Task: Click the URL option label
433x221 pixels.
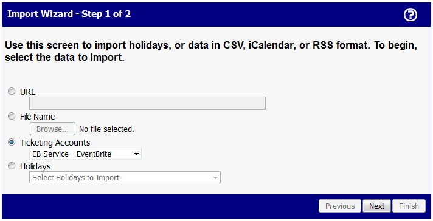Action: pyautogui.click(x=27, y=92)
